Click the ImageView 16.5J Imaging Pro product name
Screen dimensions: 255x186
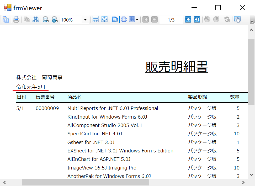point(102,168)
